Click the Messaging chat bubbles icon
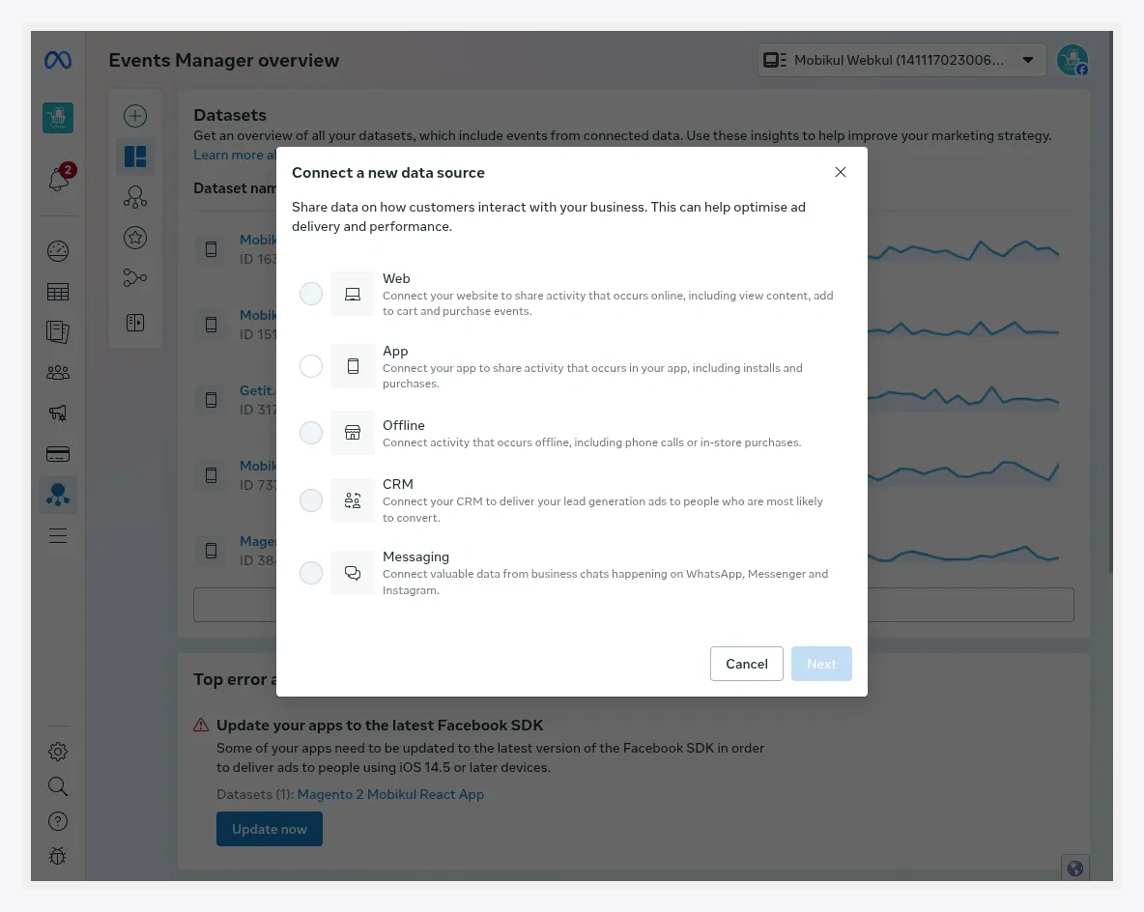1144x912 pixels. pos(353,574)
